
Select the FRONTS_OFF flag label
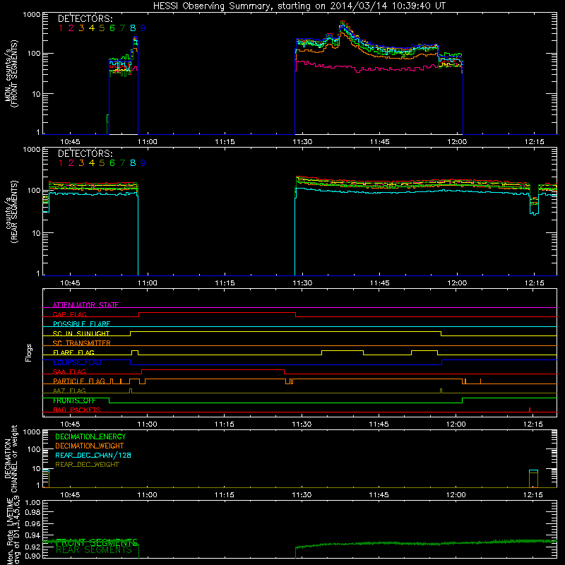(74, 400)
